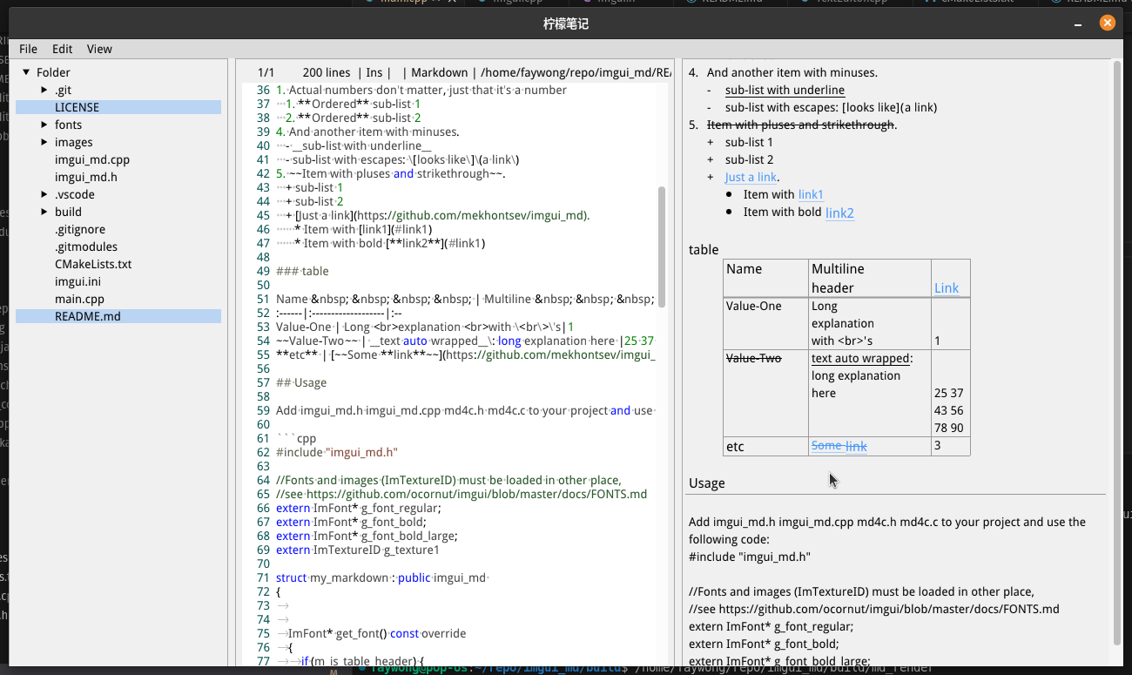Expand the .git folder
Image resolution: width=1132 pixels, height=675 pixels.
pyautogui.click(x=44, y=90)
